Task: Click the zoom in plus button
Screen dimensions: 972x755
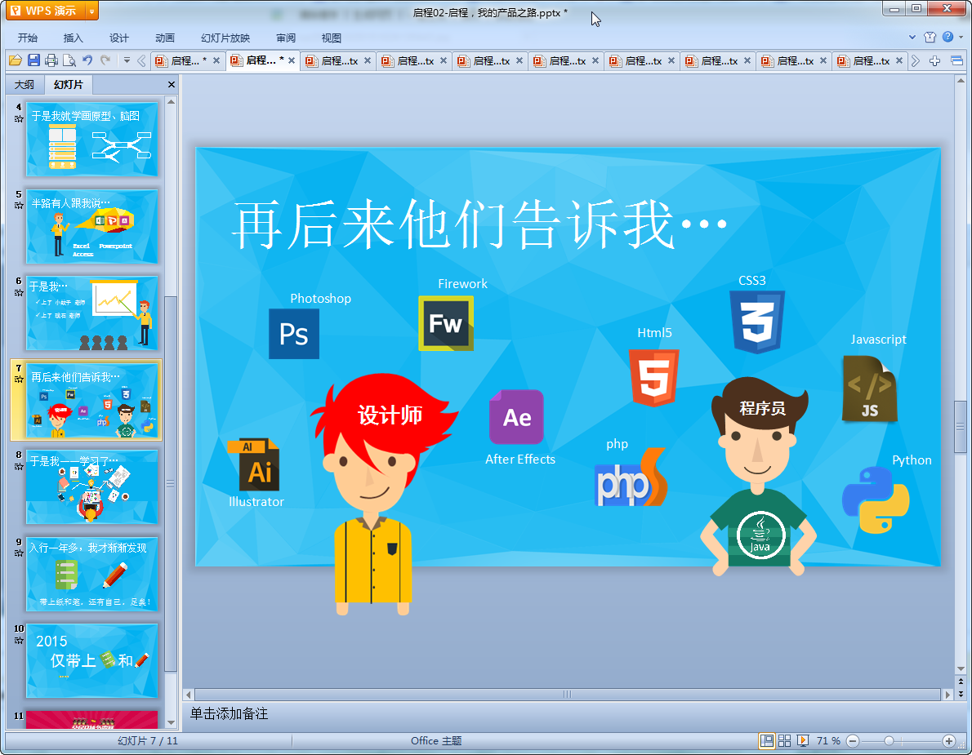Action: pyautogui.click(x=948, y=740)
